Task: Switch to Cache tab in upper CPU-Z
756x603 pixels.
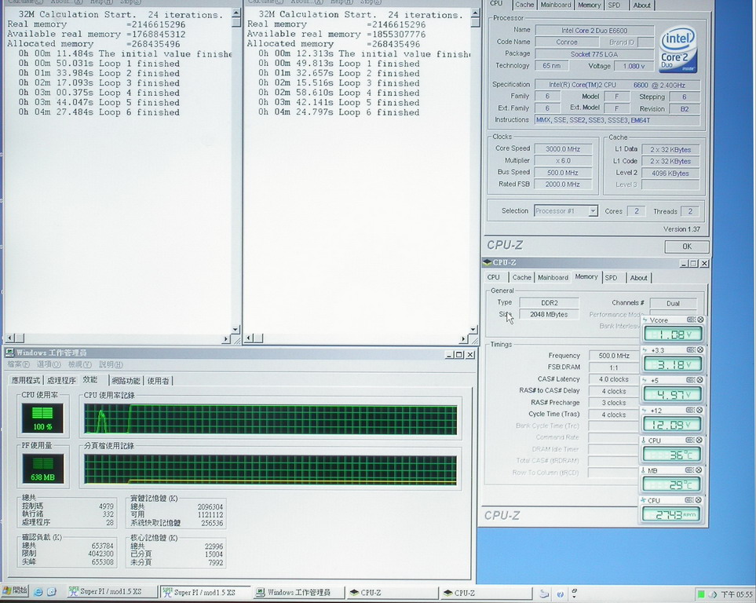Action: coord(524,5)
